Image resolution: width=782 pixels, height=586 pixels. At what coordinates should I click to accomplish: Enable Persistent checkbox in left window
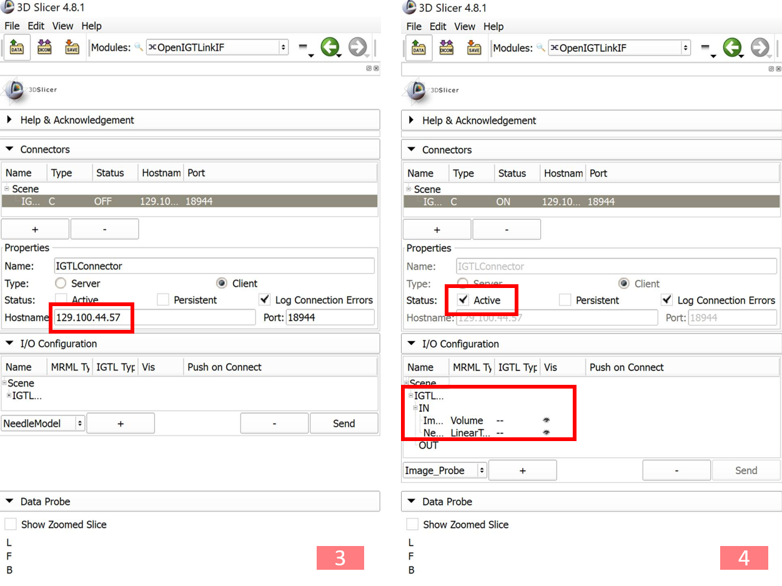(x=163, y=300)
